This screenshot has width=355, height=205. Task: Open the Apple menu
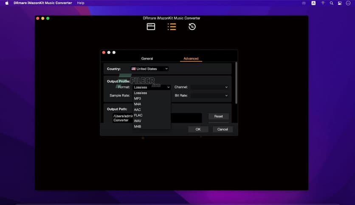tap(7, 3)
